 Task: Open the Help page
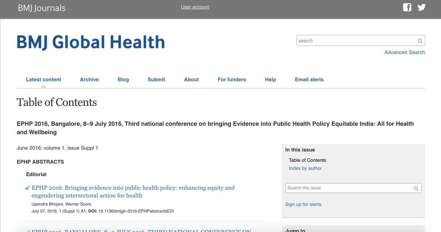pos(270,79)
